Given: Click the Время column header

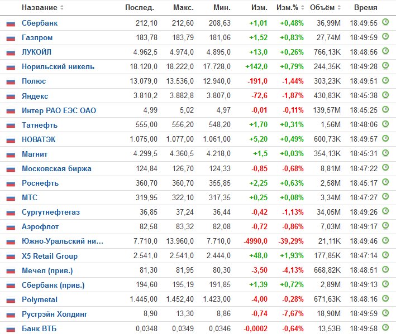Looking at the screenshot, I should 366,8.
